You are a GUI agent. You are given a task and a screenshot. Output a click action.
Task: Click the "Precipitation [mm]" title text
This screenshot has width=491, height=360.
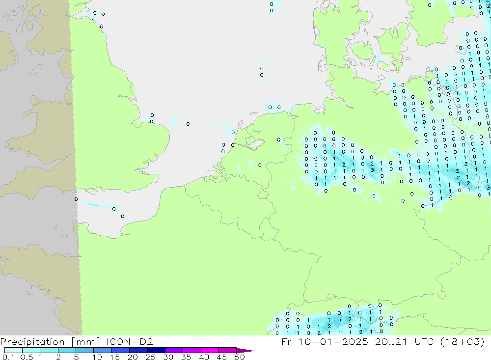(50, 342)
